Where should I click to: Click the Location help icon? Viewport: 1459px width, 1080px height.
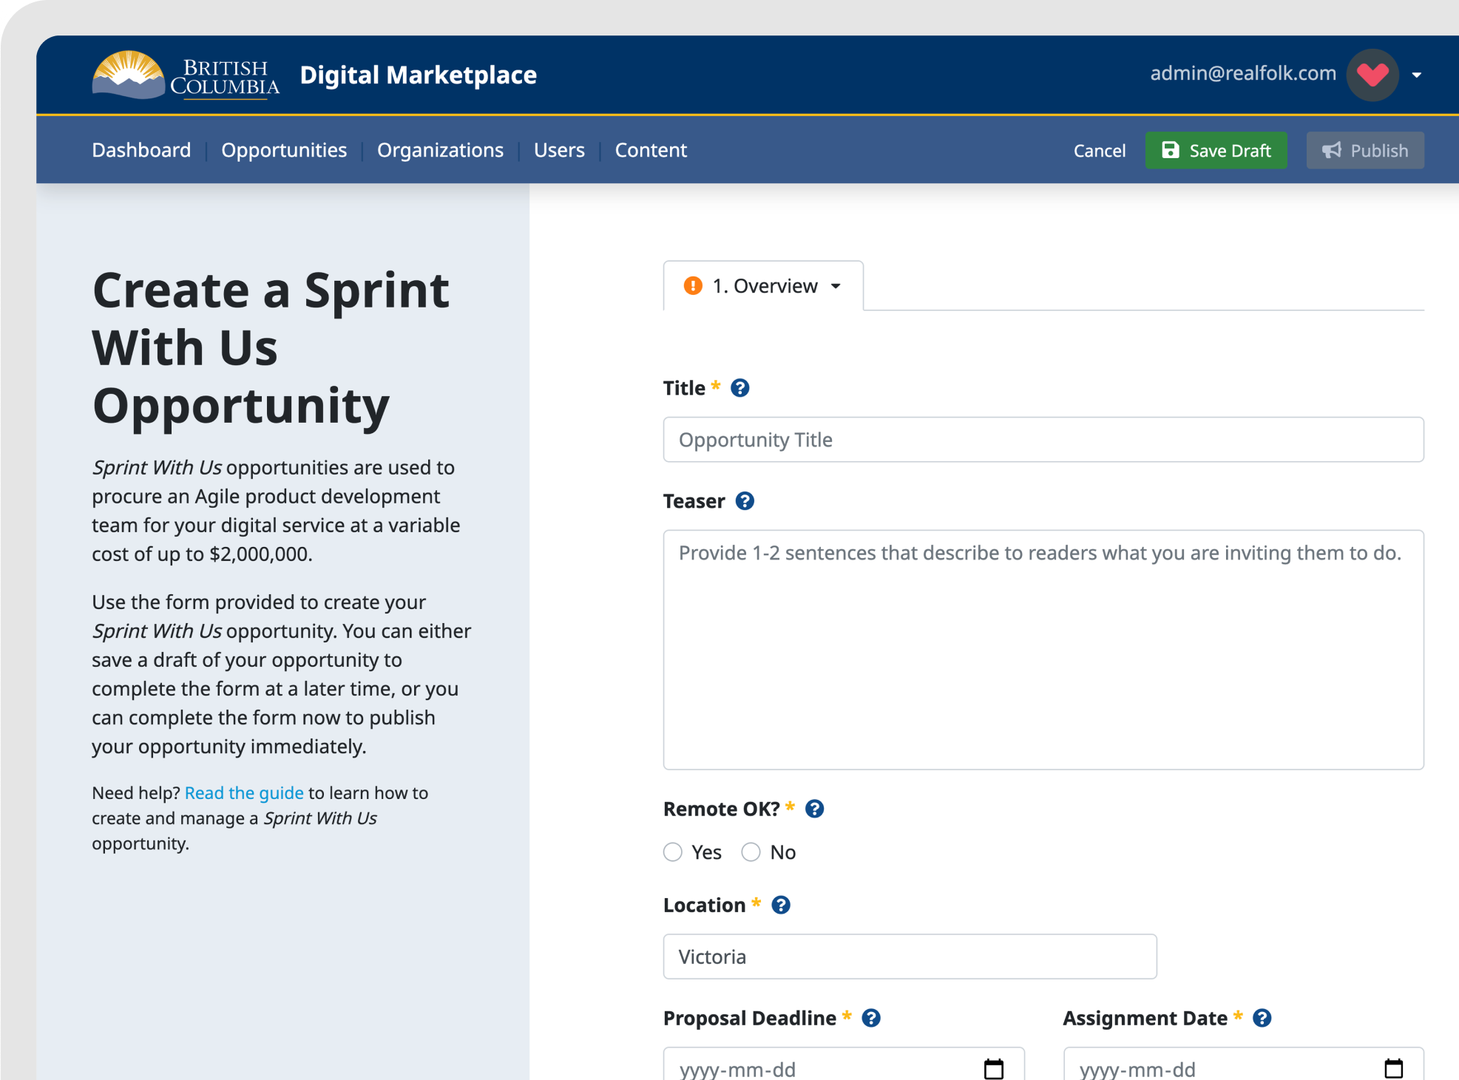pos(780,905)
